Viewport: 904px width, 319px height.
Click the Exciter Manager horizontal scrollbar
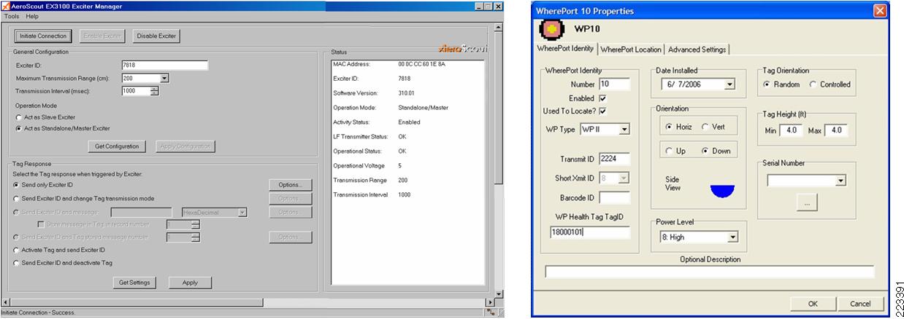point(248,302)
